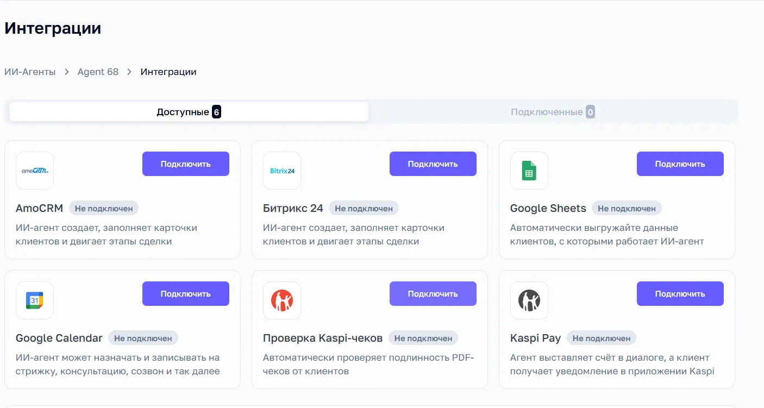
Task: Go to ИИ-Агенты breadcrumb link
Action: pyautogui.click(x=30, y=72)
